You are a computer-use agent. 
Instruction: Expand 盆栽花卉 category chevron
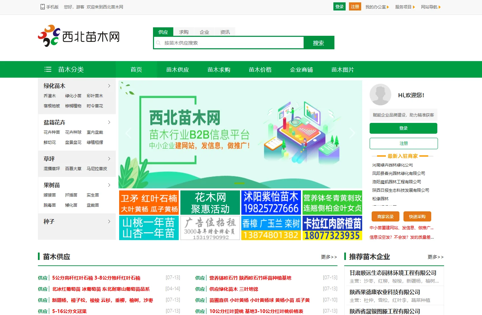pyautogui.click(x=109, y=122)
